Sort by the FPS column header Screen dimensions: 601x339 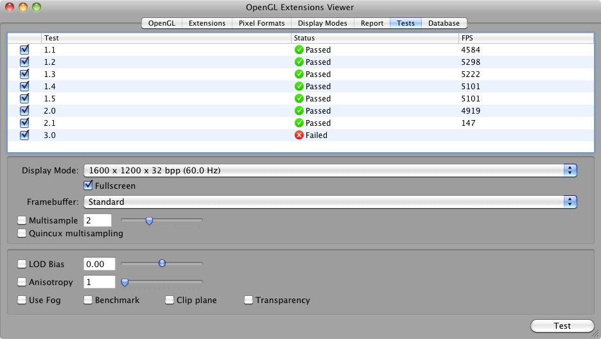click(x=526, y=38)
